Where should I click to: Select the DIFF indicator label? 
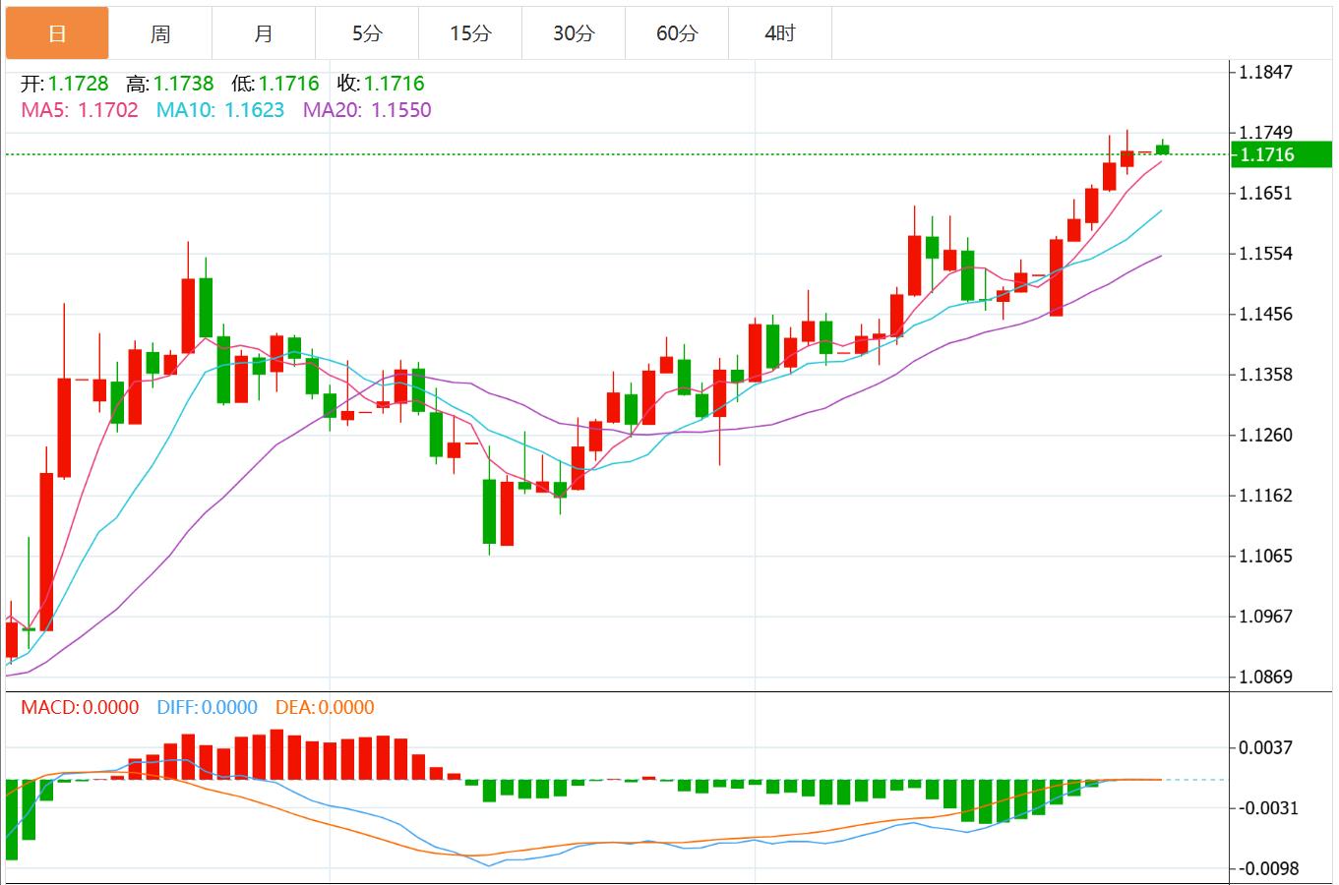pos(207,707)
